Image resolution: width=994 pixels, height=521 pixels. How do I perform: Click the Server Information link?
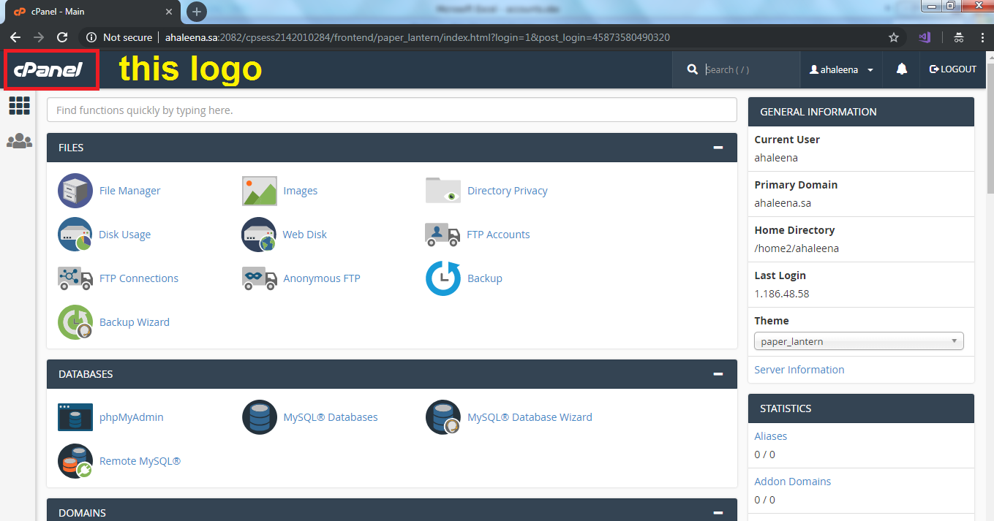pos(799,370)
